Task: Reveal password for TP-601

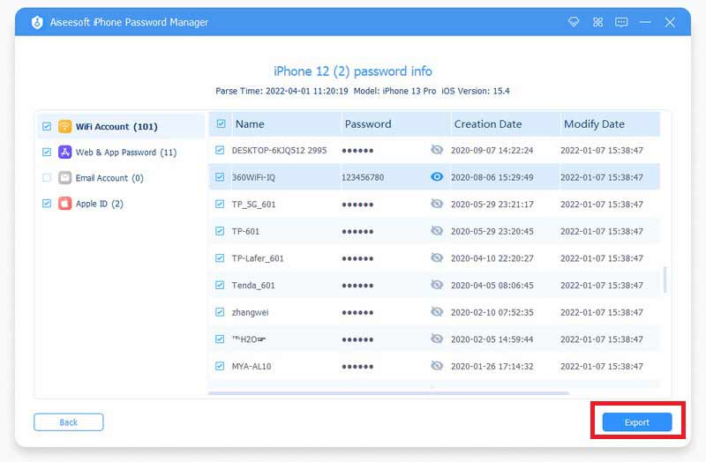Action: [x=436, y=231]
